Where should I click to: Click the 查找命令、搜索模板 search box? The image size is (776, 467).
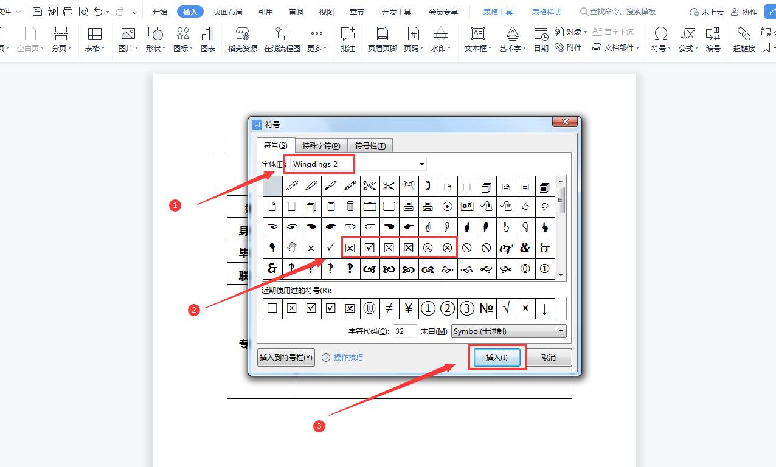pos(618,12)
